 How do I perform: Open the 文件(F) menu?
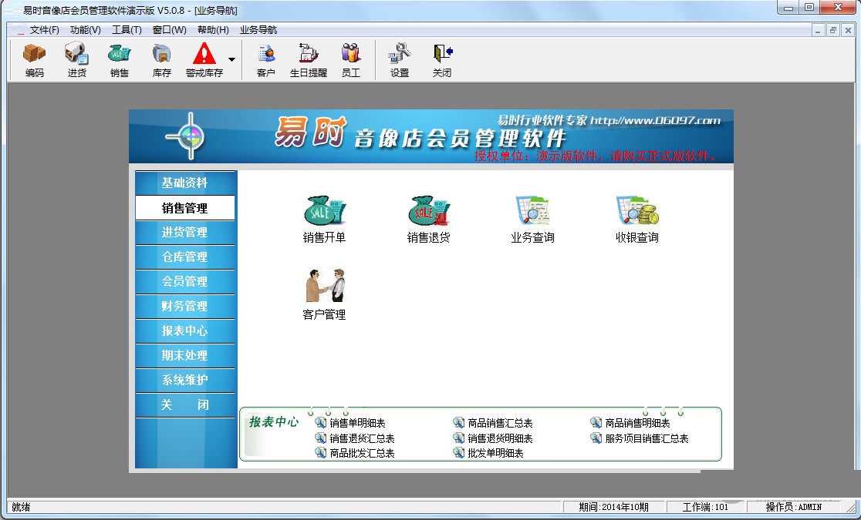coord(38,29)
